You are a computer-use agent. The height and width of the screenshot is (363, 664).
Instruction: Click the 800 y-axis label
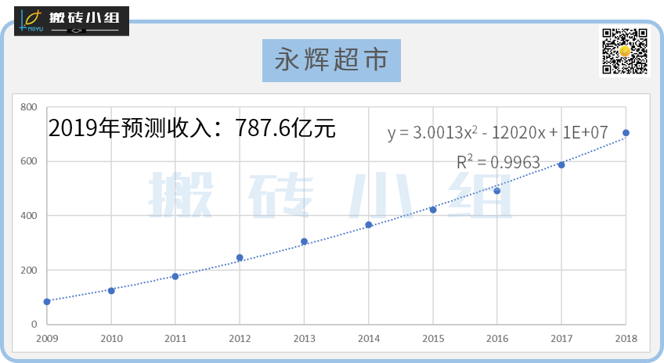(29, 107)
